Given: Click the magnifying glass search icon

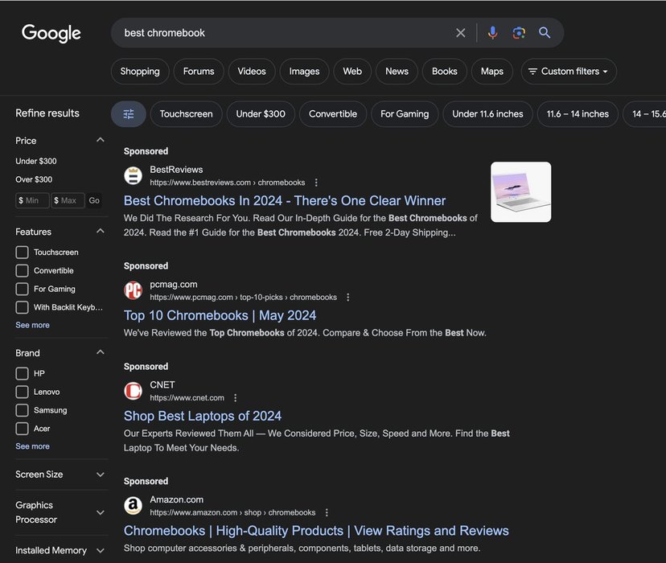Looking at the screenshot, I should [545, 33].
